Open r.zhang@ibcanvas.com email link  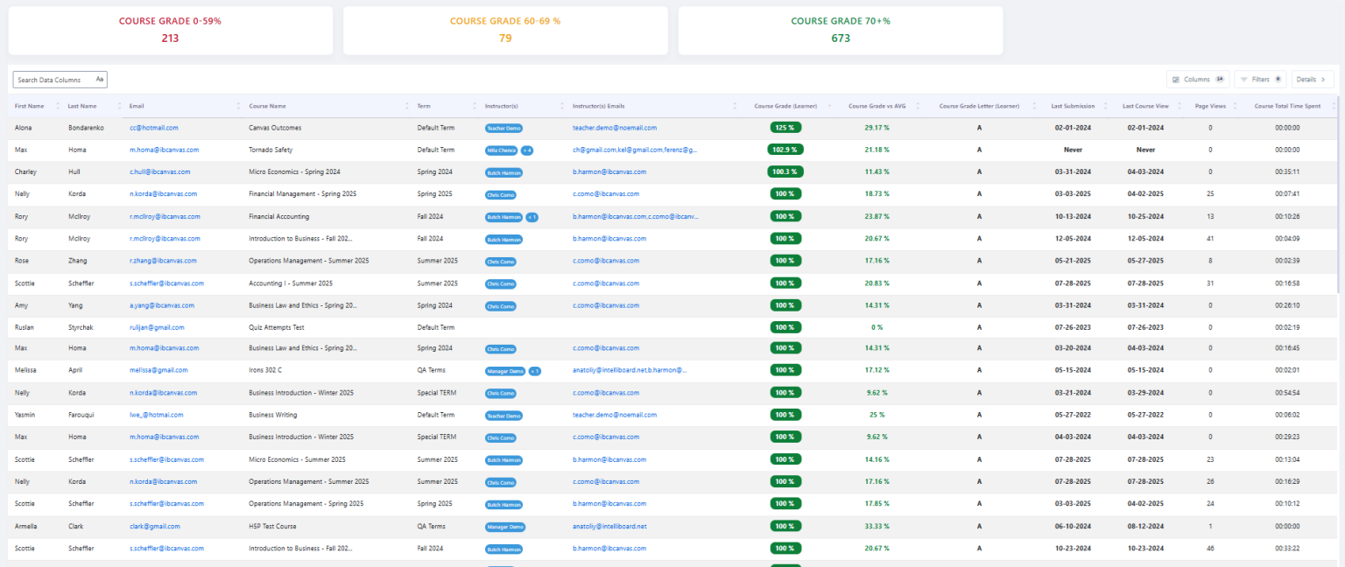pos(162,261)
